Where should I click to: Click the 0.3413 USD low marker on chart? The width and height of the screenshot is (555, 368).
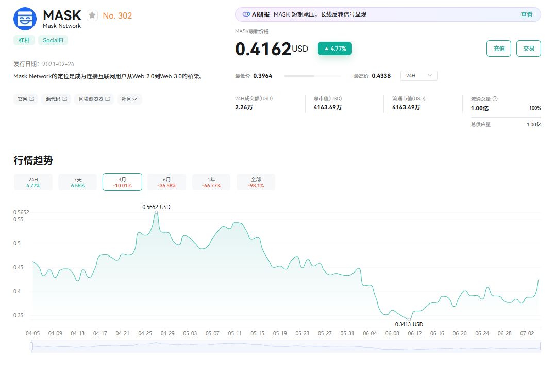tap(409, 319)
